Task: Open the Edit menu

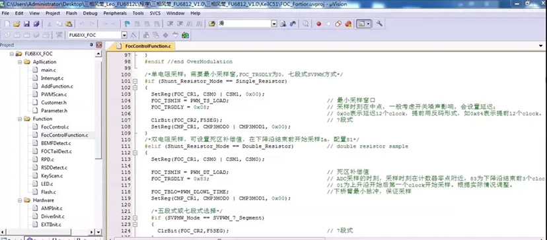Action: click(19, 13)
